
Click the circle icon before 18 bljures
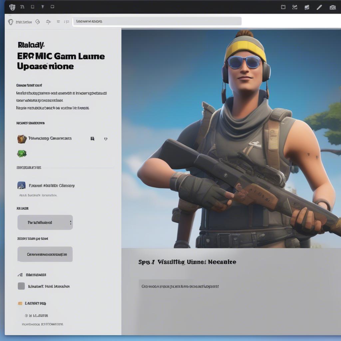(26, 316)
